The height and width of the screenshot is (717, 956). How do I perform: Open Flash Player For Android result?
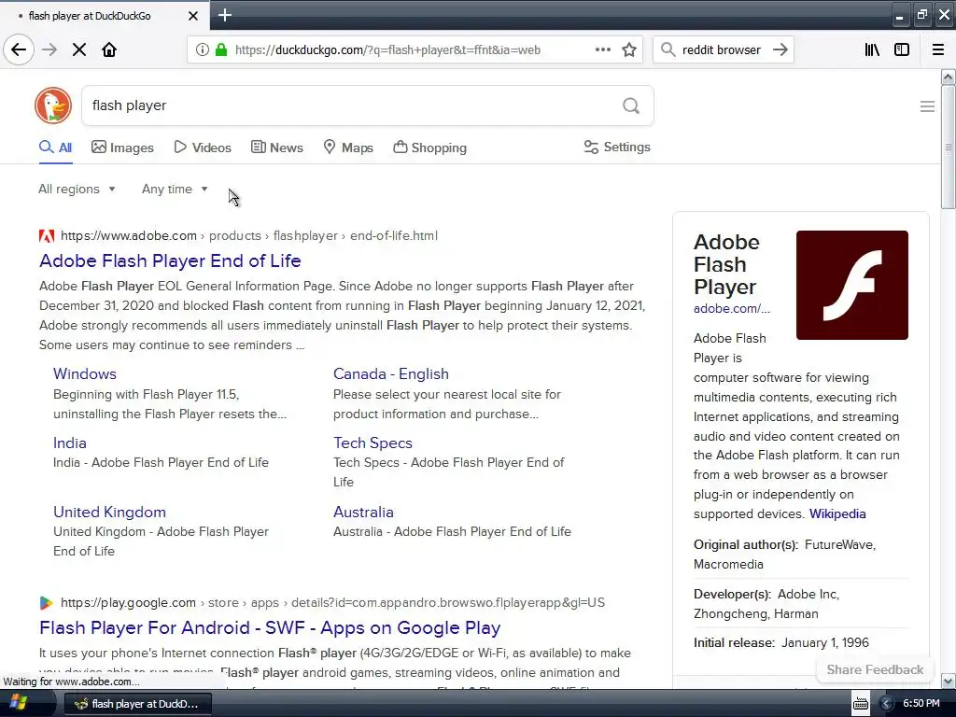click(270, 628)
